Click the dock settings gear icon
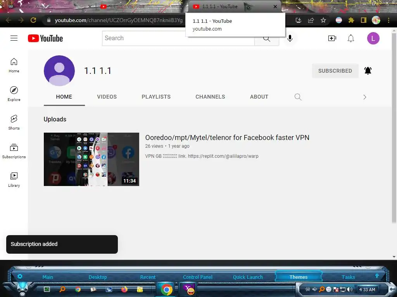 (20, 276)
